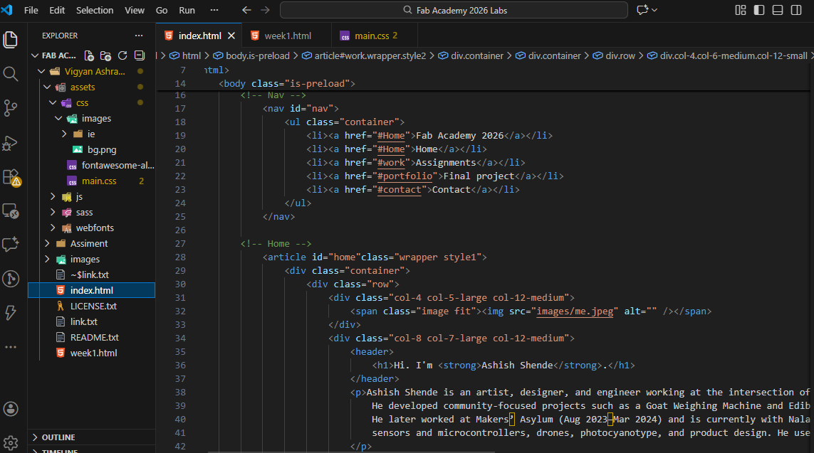The image size is (814, 453).
Task: Open the Selection menu
Action: coord(95,11)
